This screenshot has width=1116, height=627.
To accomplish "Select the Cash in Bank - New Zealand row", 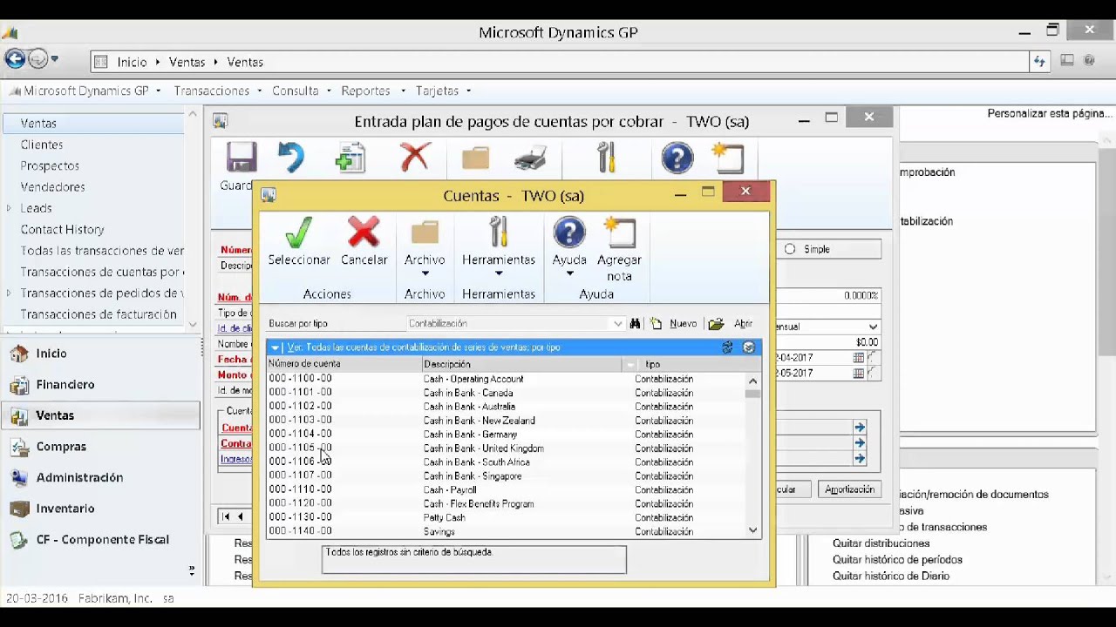I will [506, 421].
